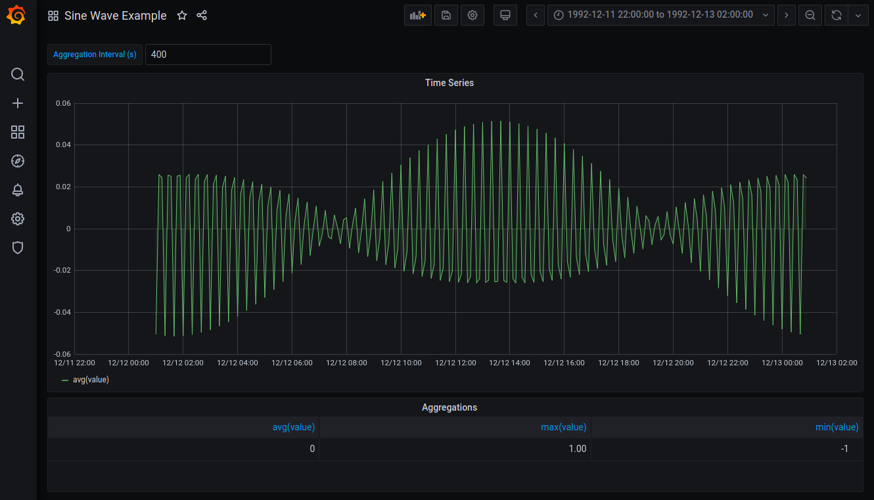This screenshot has height=500, width=874.
Task: Save the dashboard with floppy icon
Action: [x=446, y=15]
